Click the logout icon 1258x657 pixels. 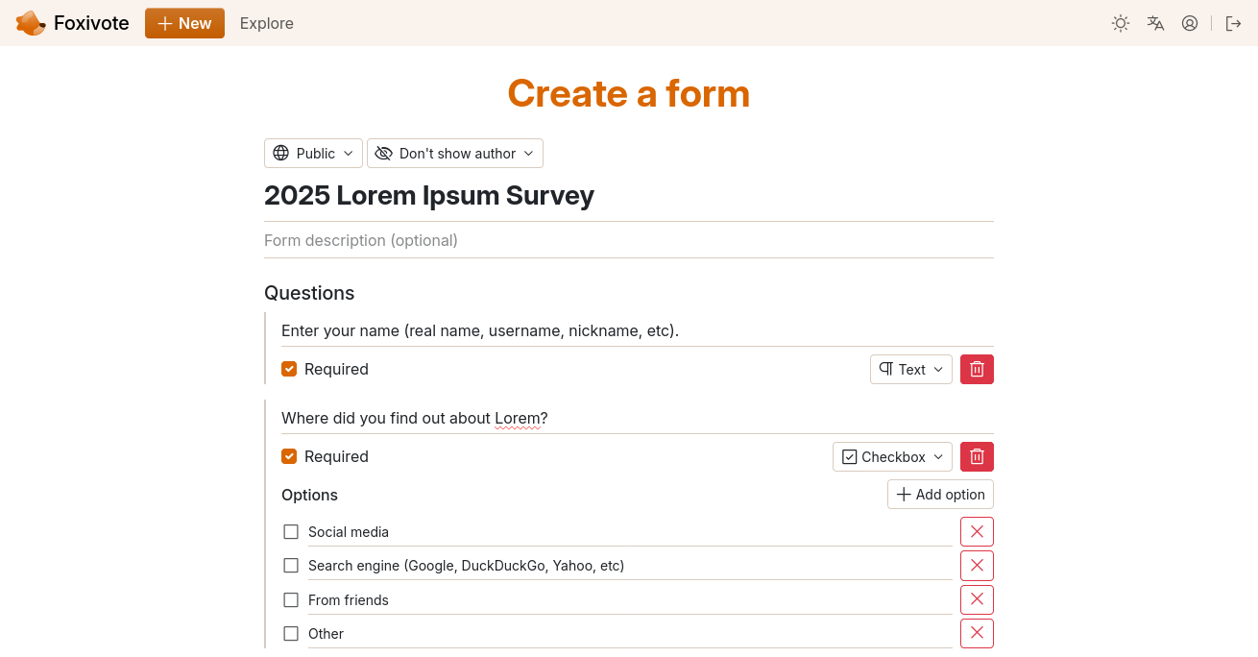click(1234, 23)
